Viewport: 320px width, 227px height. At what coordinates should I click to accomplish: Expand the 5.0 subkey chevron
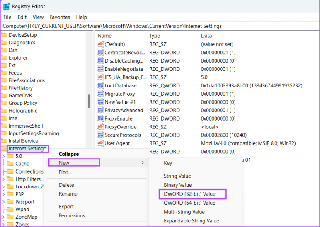pos(4,156)
